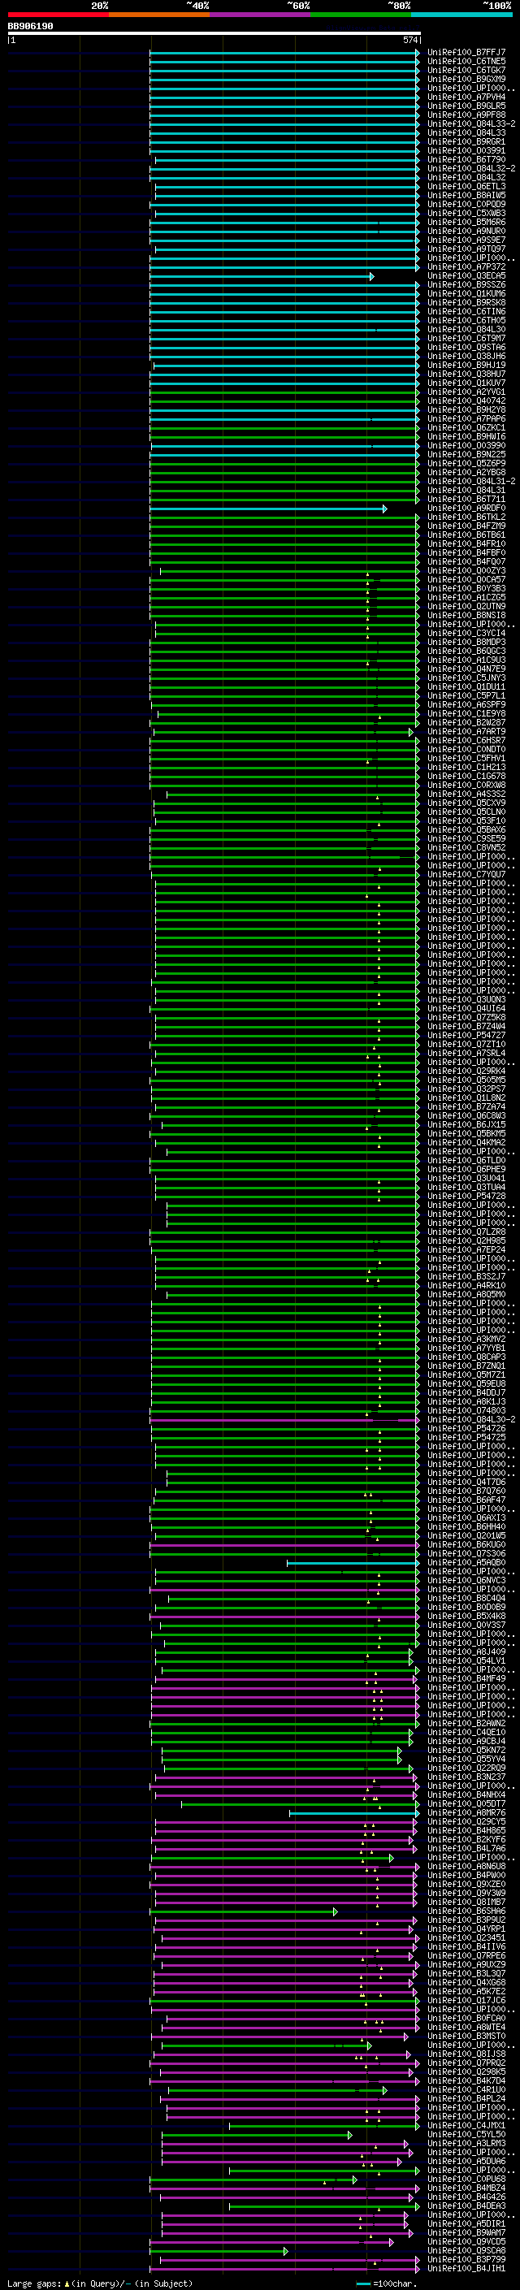Click the white query sequence bar
Screen dimensions: 520x2290
pyautogui.click(x=214, y=34)
